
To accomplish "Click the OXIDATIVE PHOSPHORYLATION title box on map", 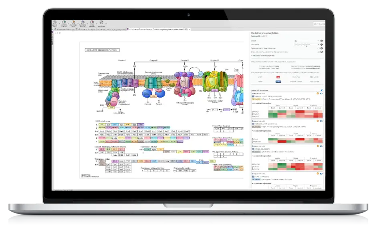I will pyautogui.click(x=102, y=50).
